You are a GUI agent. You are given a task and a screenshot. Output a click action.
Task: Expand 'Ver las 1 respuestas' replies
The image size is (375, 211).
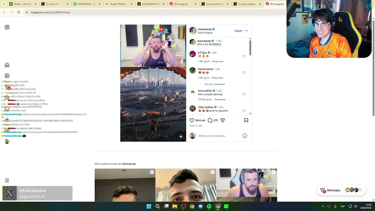215,84
